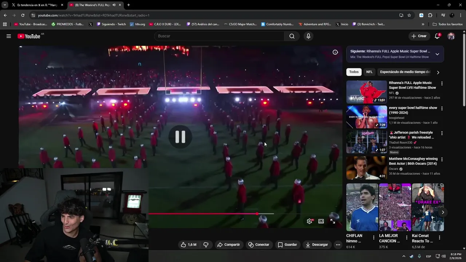Click the Descargar download button
The image size is (466, 262).
(x=317, y=245)
